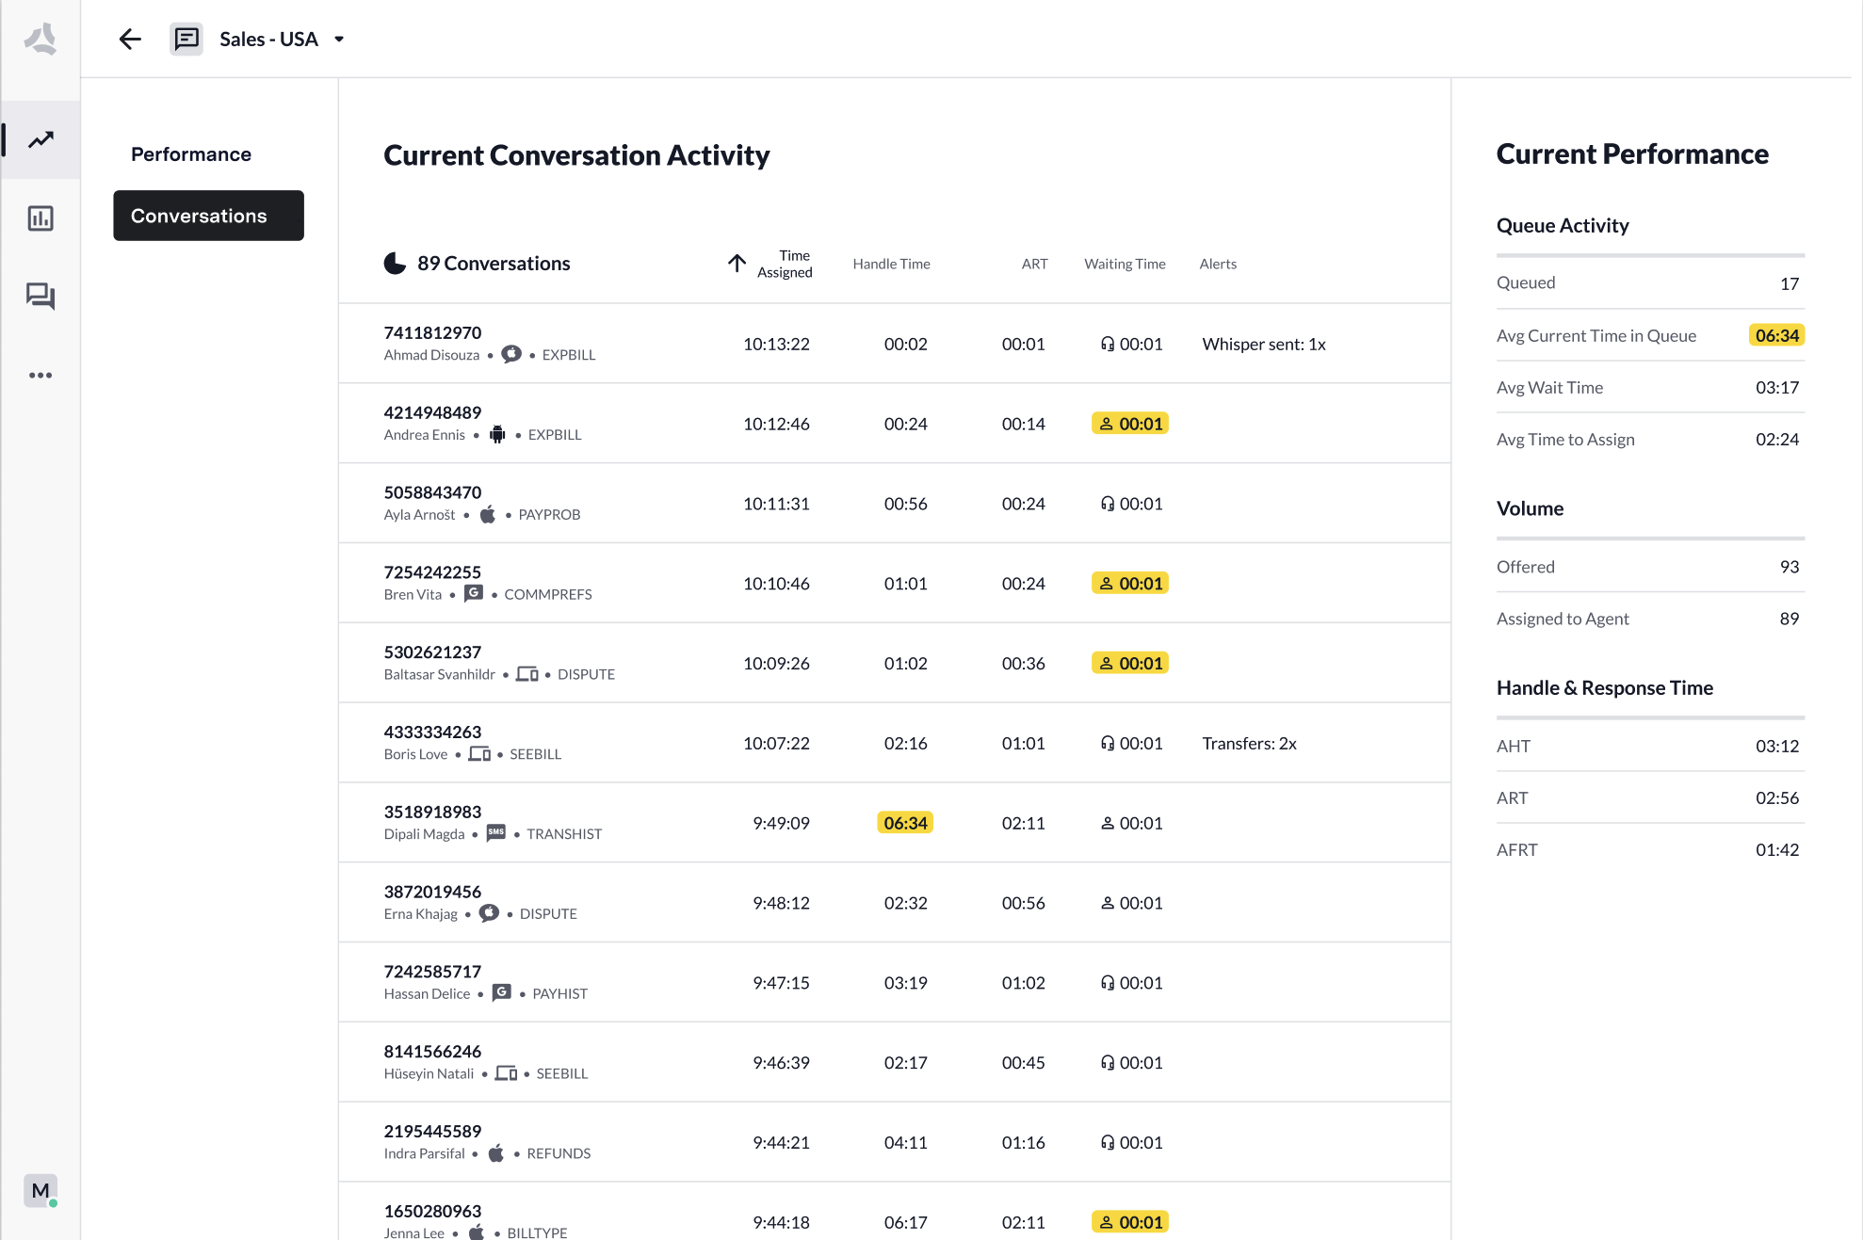The height and width of the screenshot is (1240, 1863).
Task: Click the pie icon next to 89 Conversations
Action: 395,264
